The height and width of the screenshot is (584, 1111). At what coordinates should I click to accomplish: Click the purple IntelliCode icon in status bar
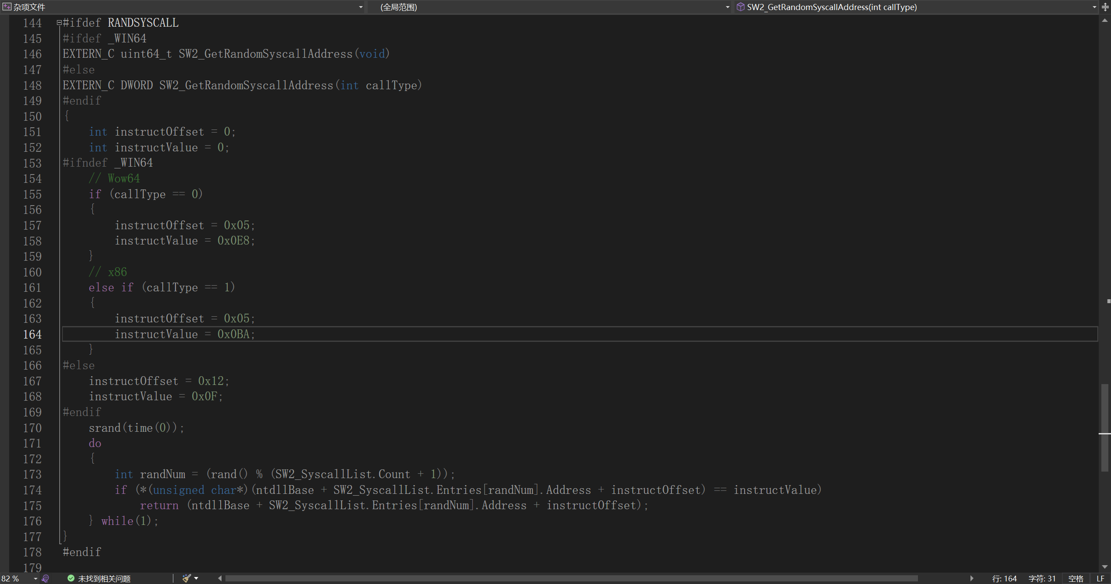46,578
